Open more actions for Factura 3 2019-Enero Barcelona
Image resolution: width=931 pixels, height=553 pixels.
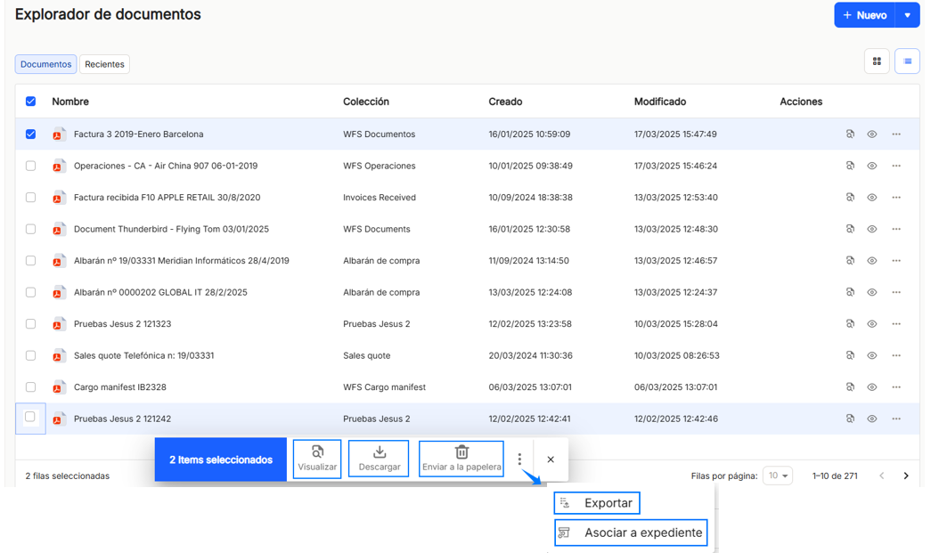[896, 134]
